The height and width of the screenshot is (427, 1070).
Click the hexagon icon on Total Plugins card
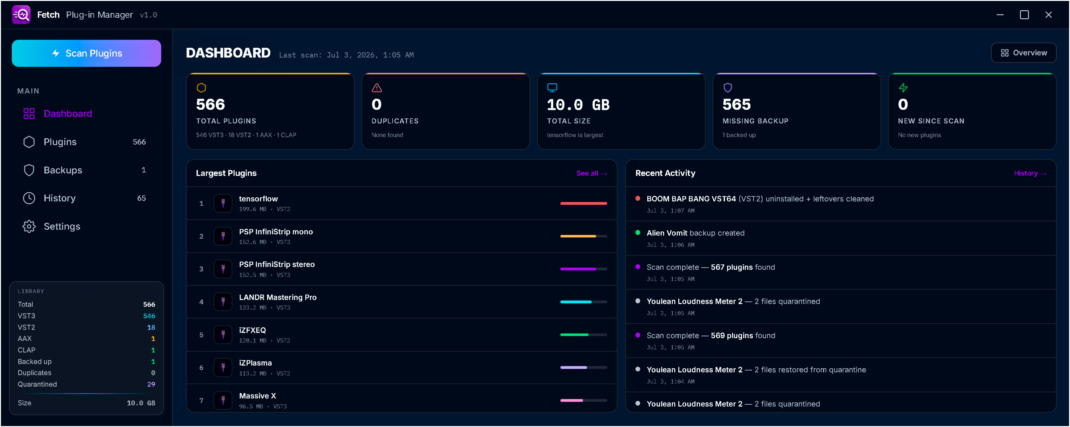(x=201, y=88)
